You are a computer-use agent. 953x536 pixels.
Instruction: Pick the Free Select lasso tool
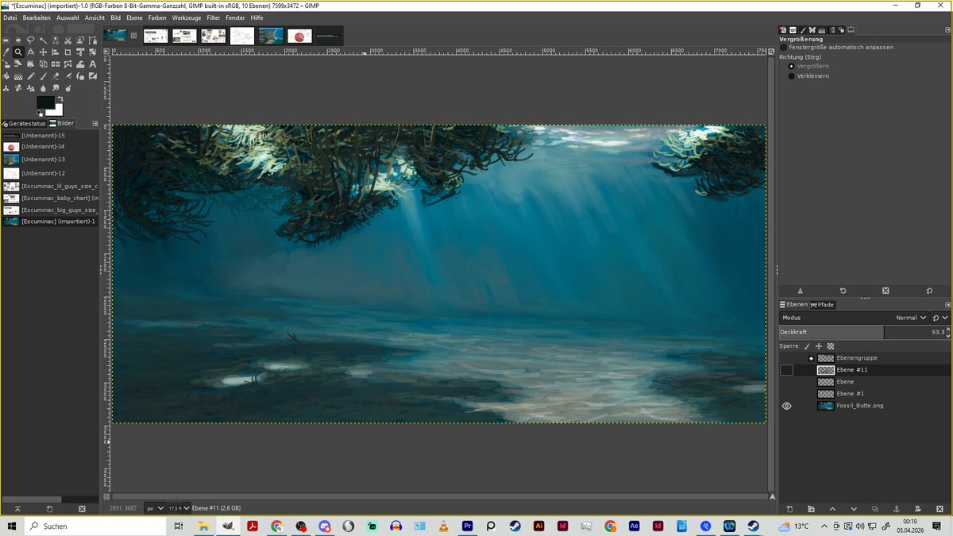30,40
